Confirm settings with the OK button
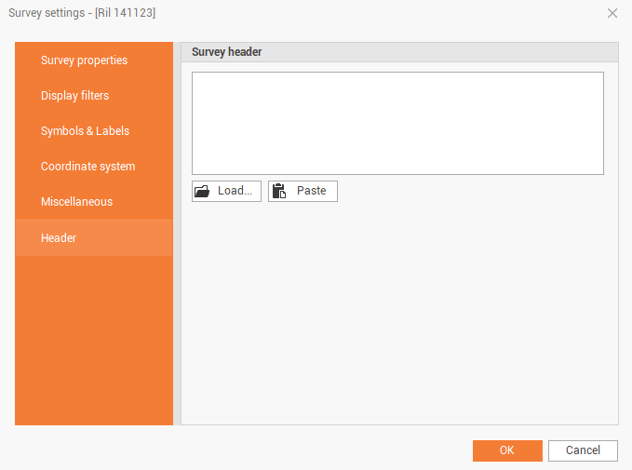The height and width of the screenshot is (470, 632). click(x=507, y=450)
